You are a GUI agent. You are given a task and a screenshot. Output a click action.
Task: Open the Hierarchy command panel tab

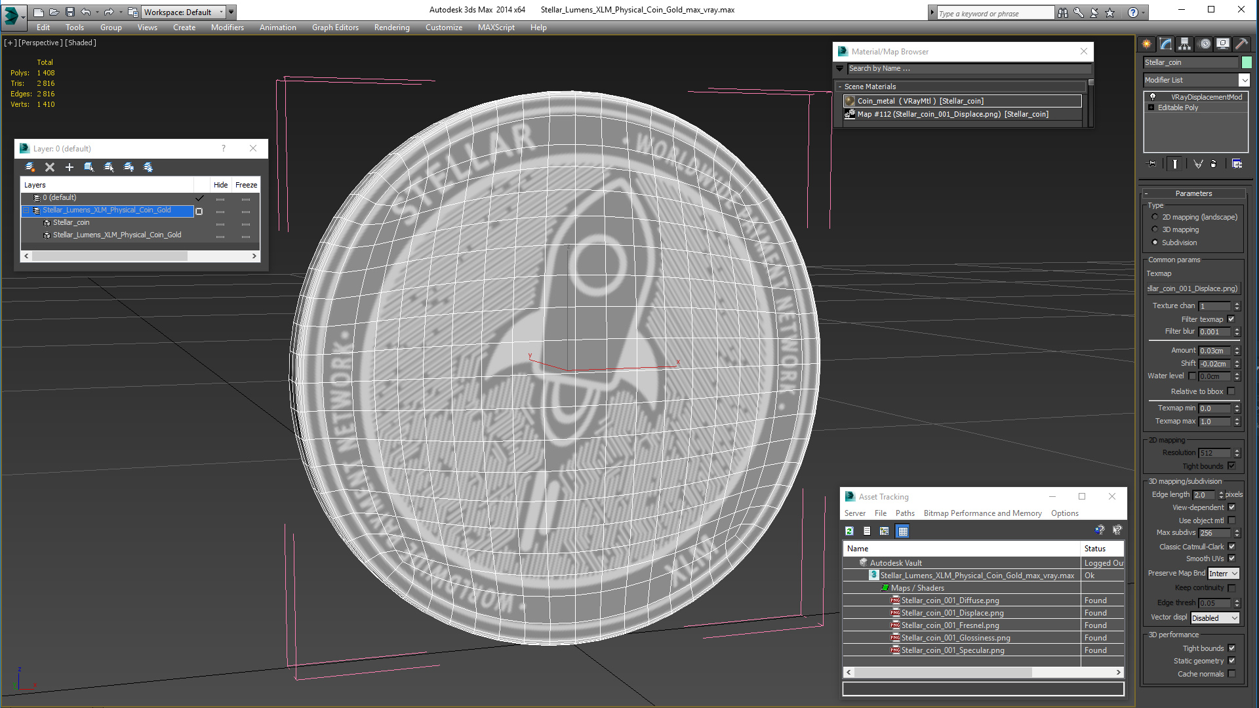tap(1184, 44)
